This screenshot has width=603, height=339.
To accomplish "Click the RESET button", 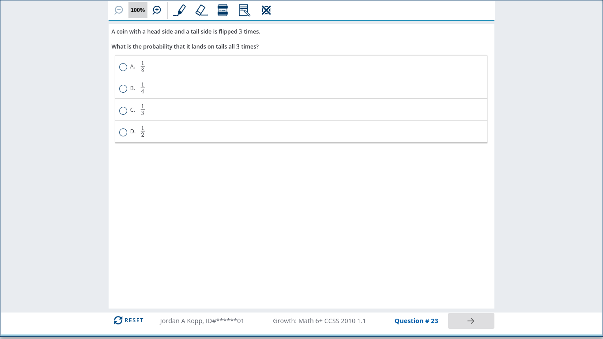I will pyautogui.click(x=128, y=320).
